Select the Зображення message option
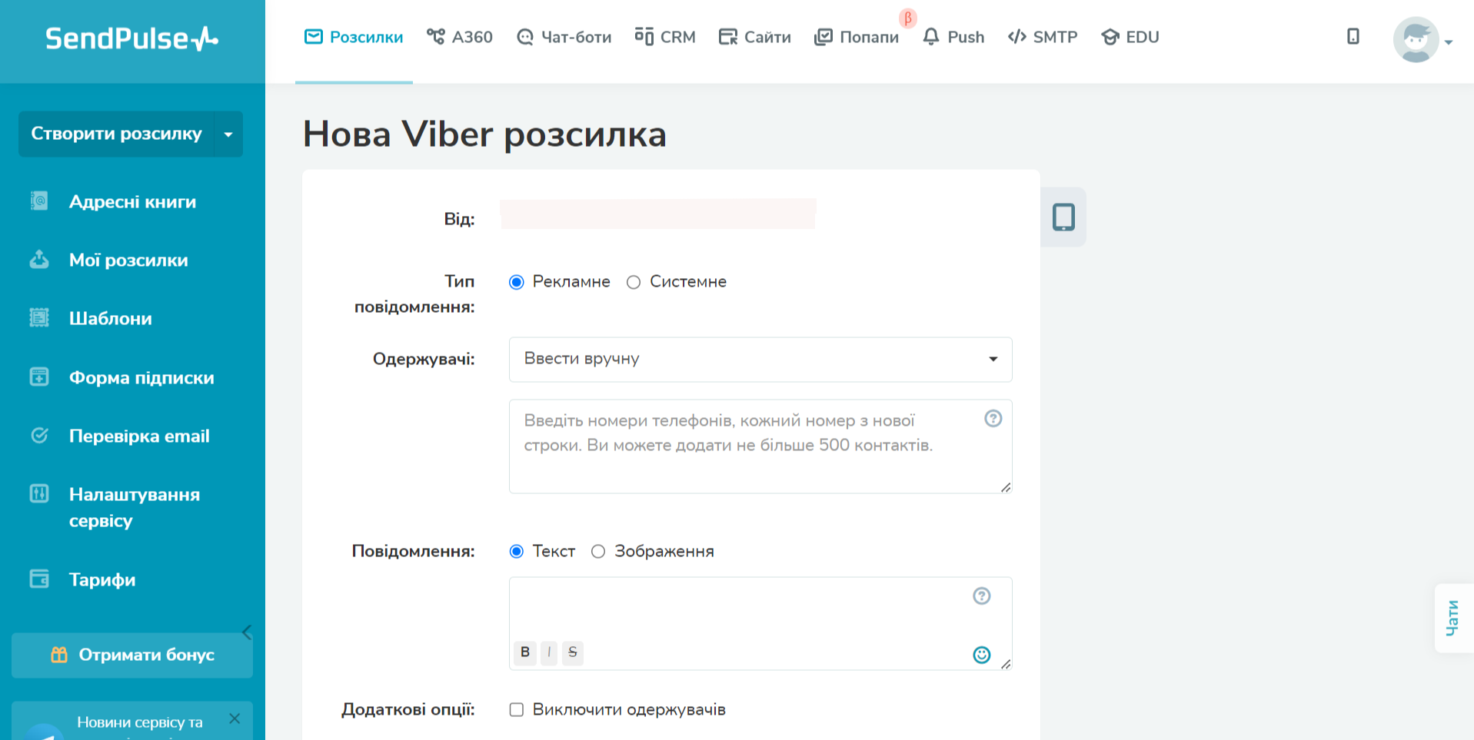 coord(598,552)
